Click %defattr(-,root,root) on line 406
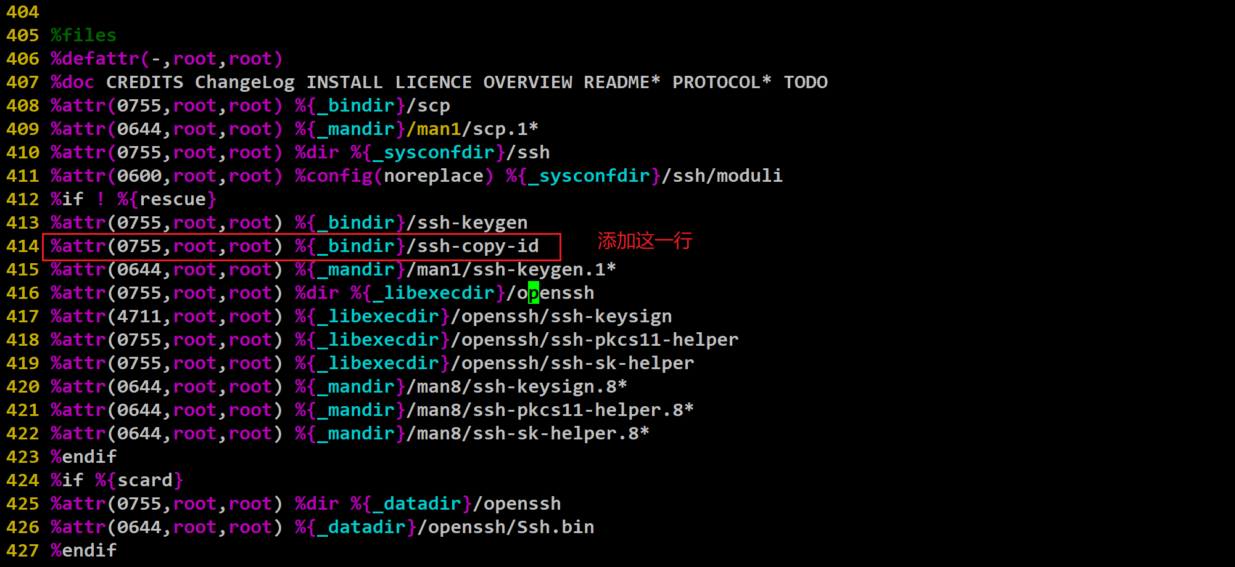1235x567 pixels. 167,59
